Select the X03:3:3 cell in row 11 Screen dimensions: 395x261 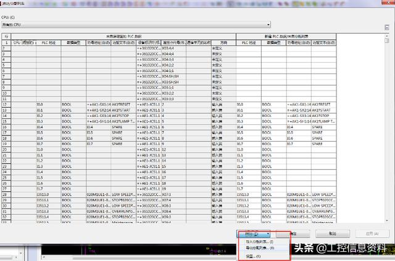(x=173, y=99)
